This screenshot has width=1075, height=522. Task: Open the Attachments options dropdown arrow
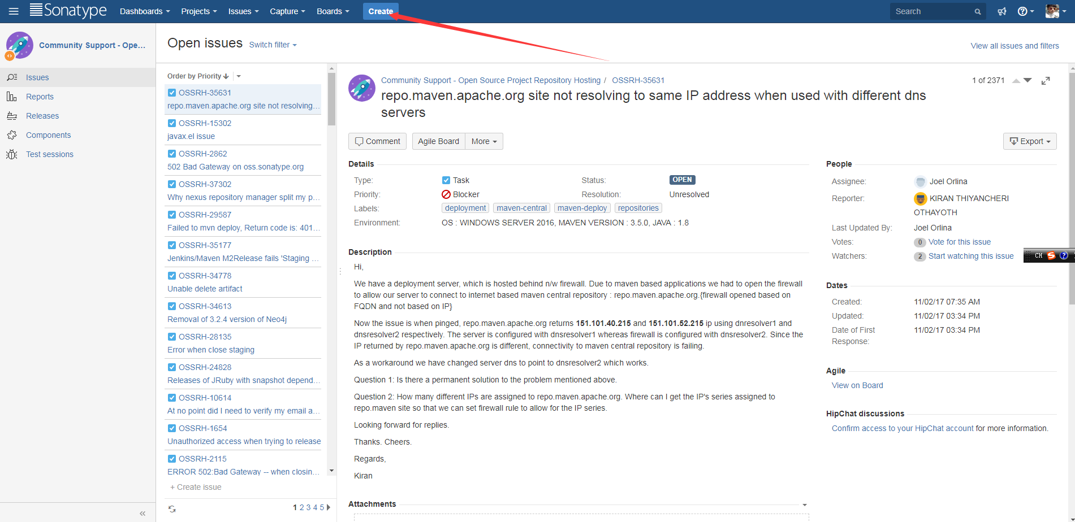pyautogui.click(x=805, y=505)
